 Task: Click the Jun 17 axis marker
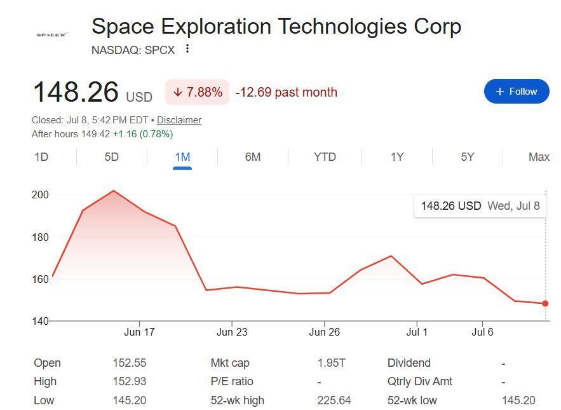[139, 332]
